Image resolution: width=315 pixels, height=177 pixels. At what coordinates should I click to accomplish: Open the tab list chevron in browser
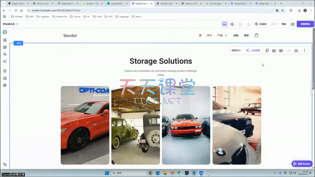tap(4, 3)
